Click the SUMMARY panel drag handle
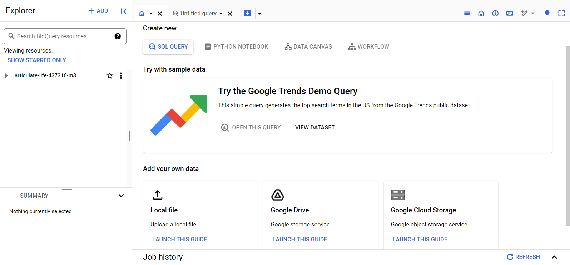The image size is (570, 265). tap(67, 190)
